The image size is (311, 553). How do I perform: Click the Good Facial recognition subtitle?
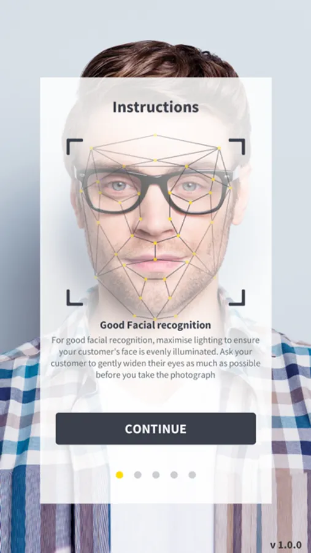pyautogui.click(x=155, y=325)
